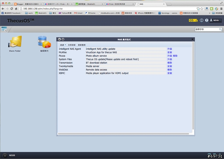Click the power button in bottom bar

(5, 155)
